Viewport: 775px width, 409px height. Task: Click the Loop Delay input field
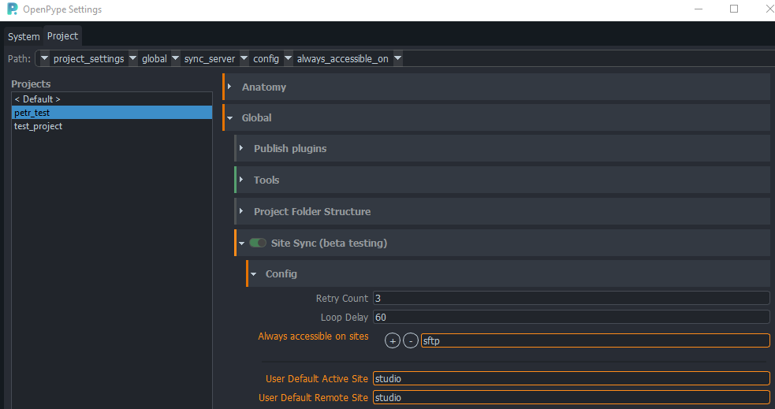click(x=572, y=317)
